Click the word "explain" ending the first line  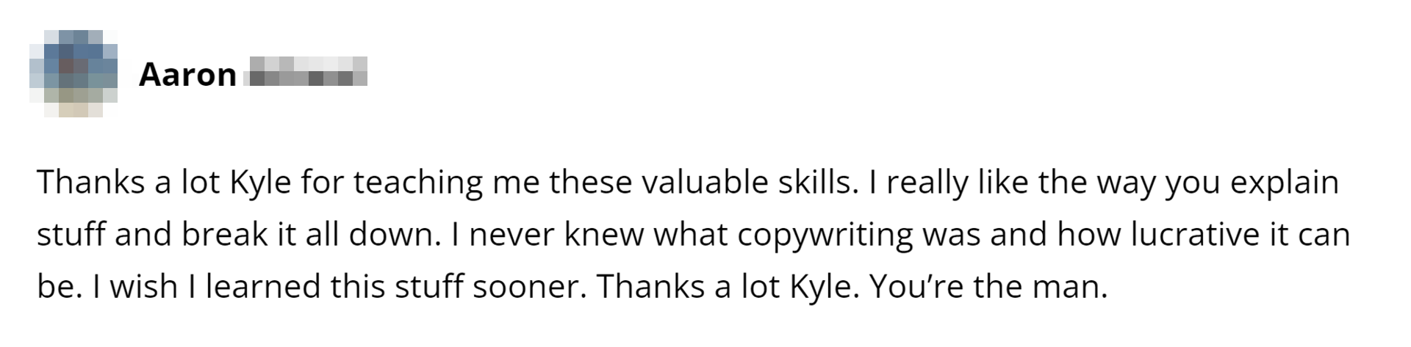(x=1284, y=183)
